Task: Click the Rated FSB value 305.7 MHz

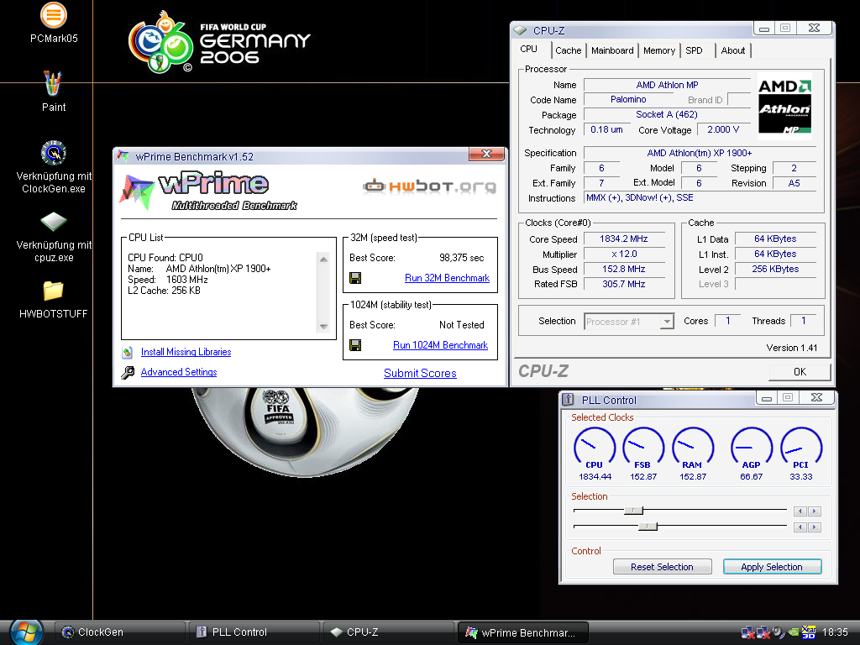Action: tap(624, 284)
